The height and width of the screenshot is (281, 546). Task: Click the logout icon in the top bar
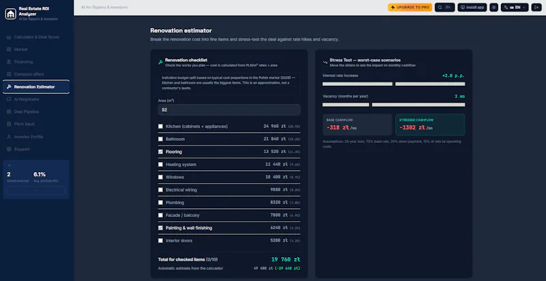point(536,7)
